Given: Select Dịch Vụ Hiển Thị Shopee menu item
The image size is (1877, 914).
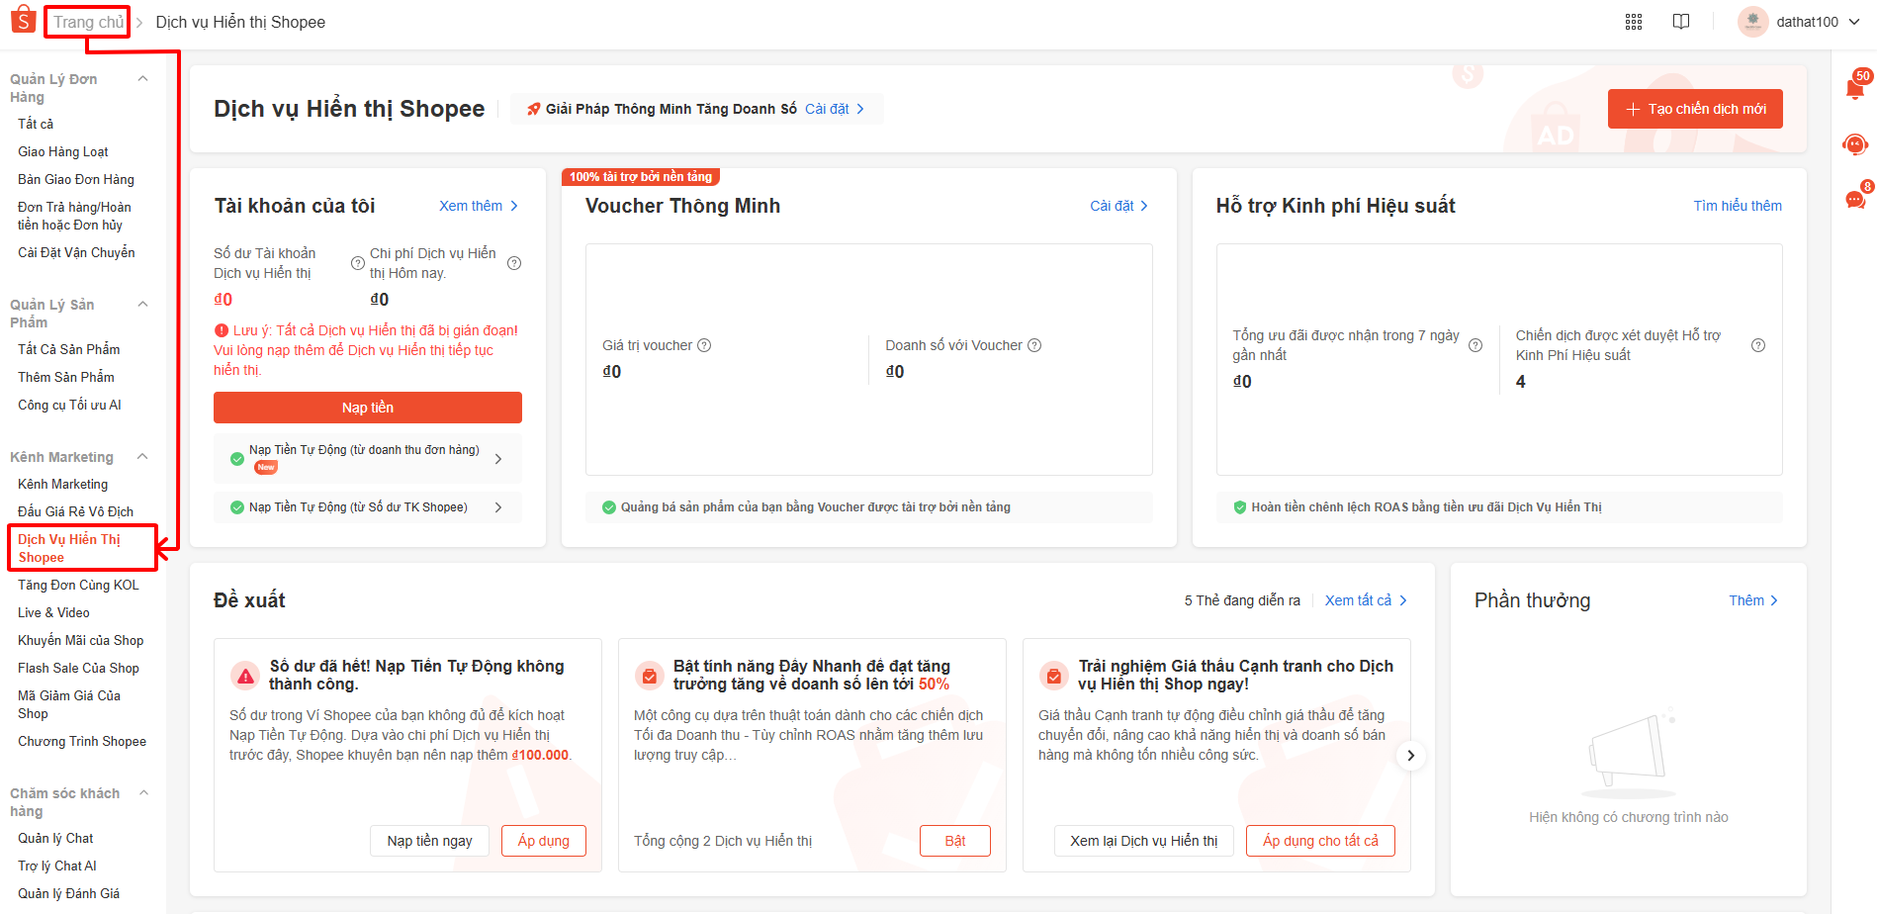Looking at the screenshot, I should pyautogui.click(x=69, y=548).
